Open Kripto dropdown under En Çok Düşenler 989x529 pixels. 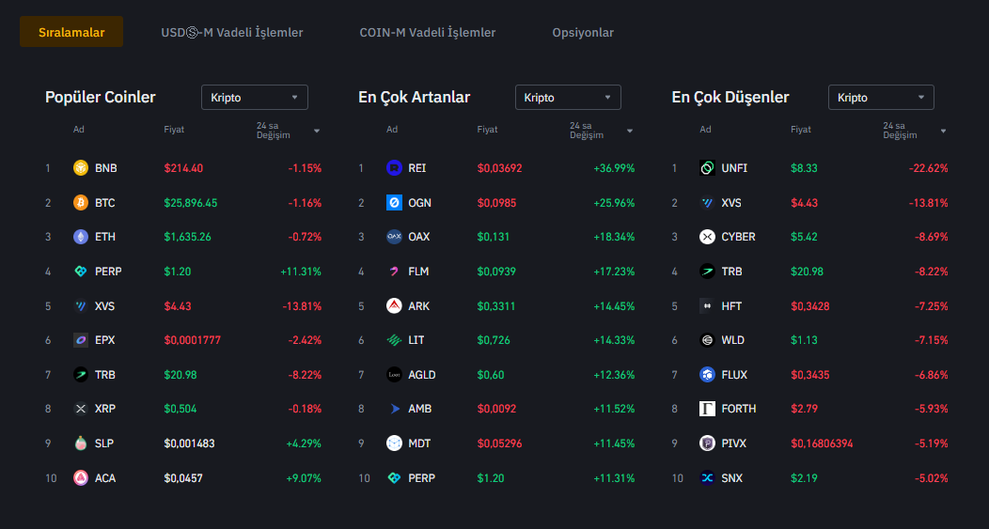click(x=881, y=98)
